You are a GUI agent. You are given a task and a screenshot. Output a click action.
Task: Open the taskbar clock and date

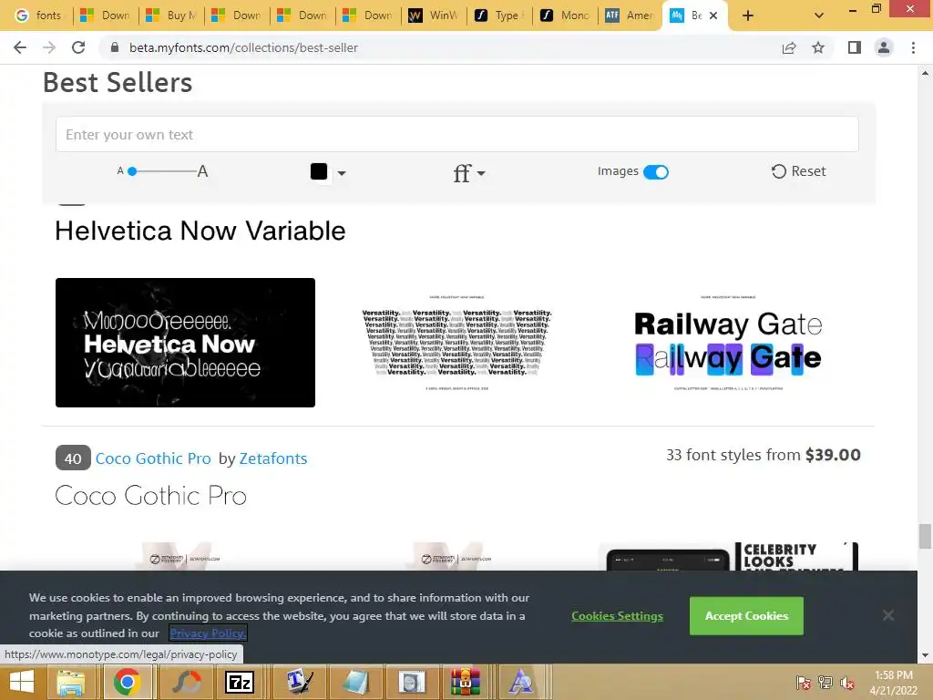pos(894,683)
